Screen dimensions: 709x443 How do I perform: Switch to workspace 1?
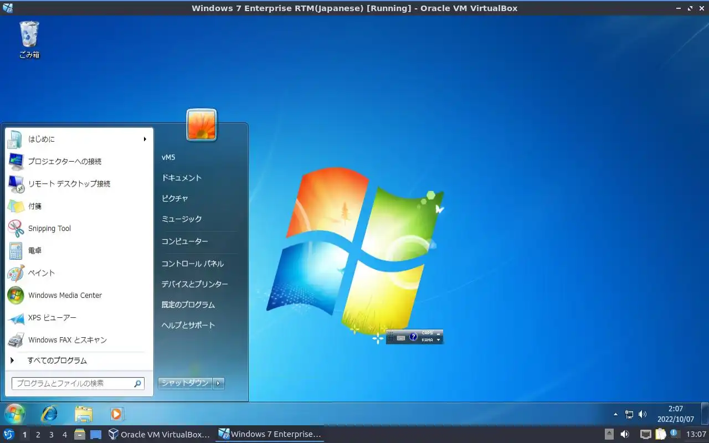[24, 435]
